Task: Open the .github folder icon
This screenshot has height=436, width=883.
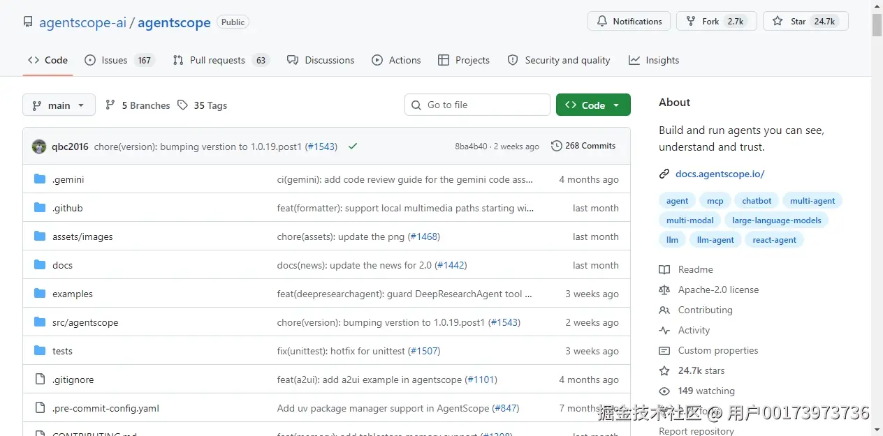Action: coord(40,208)
